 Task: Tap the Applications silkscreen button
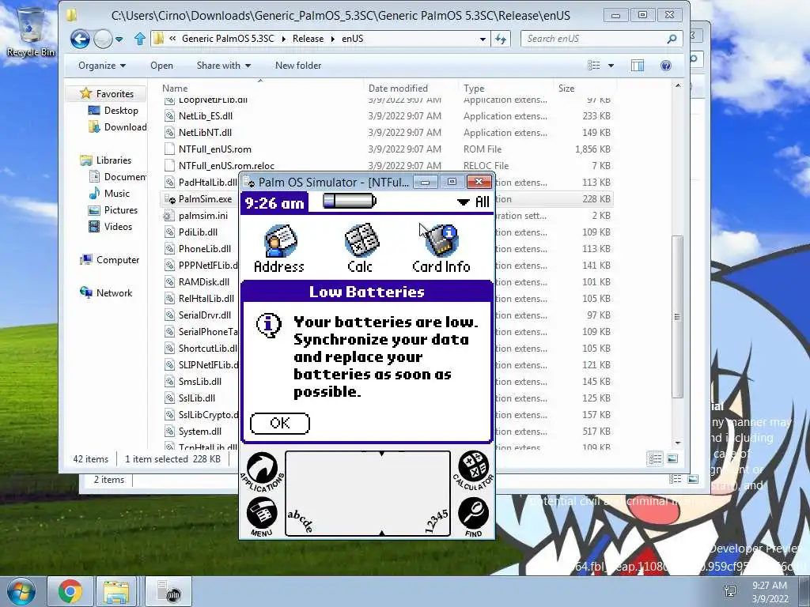[x=263, y=470]
